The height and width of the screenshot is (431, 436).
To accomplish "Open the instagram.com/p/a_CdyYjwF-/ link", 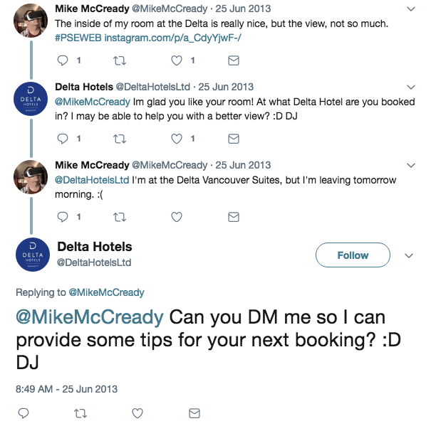I will [x=172, y=38].
